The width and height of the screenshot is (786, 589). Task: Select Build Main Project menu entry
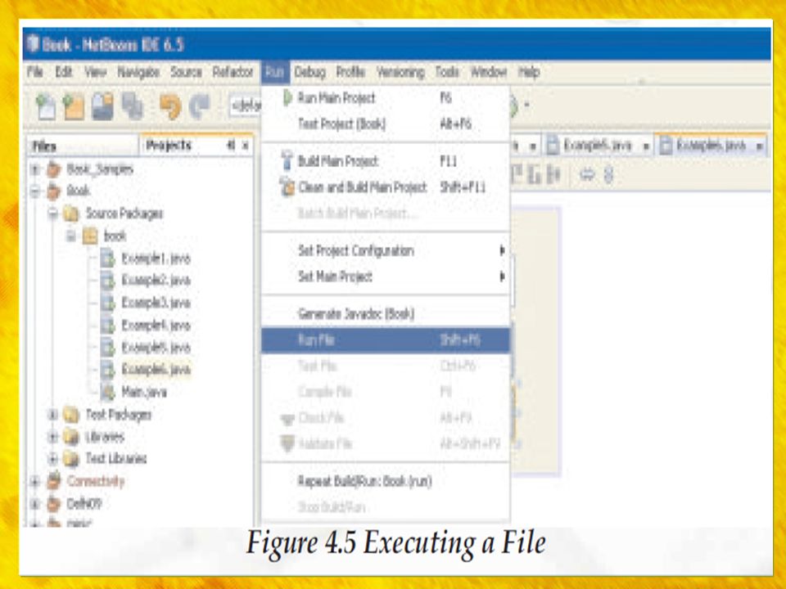(386, 161)
